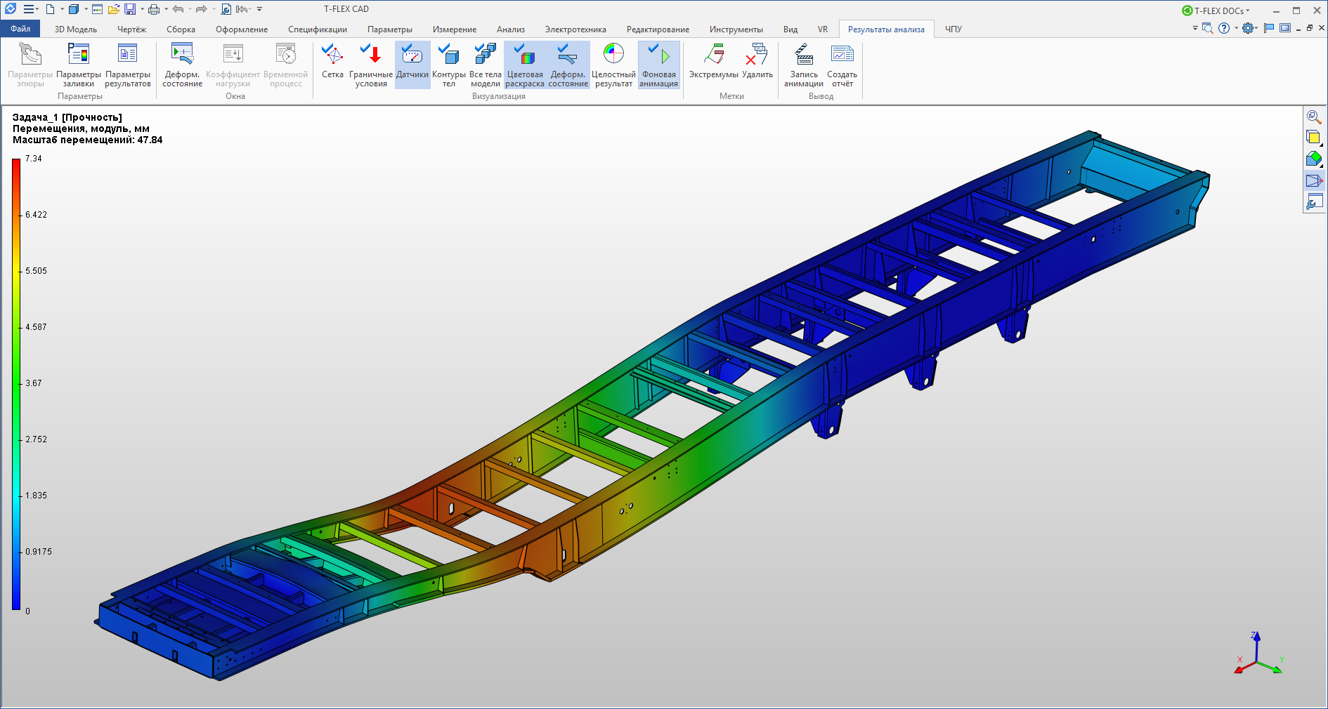This screenshot has width=1328, height=709.
Task: Open the options gear icon
Action: click(x=1248, y=28)
